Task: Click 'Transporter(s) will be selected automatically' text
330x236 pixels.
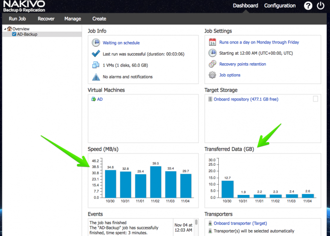Action: tap(254, 231)
